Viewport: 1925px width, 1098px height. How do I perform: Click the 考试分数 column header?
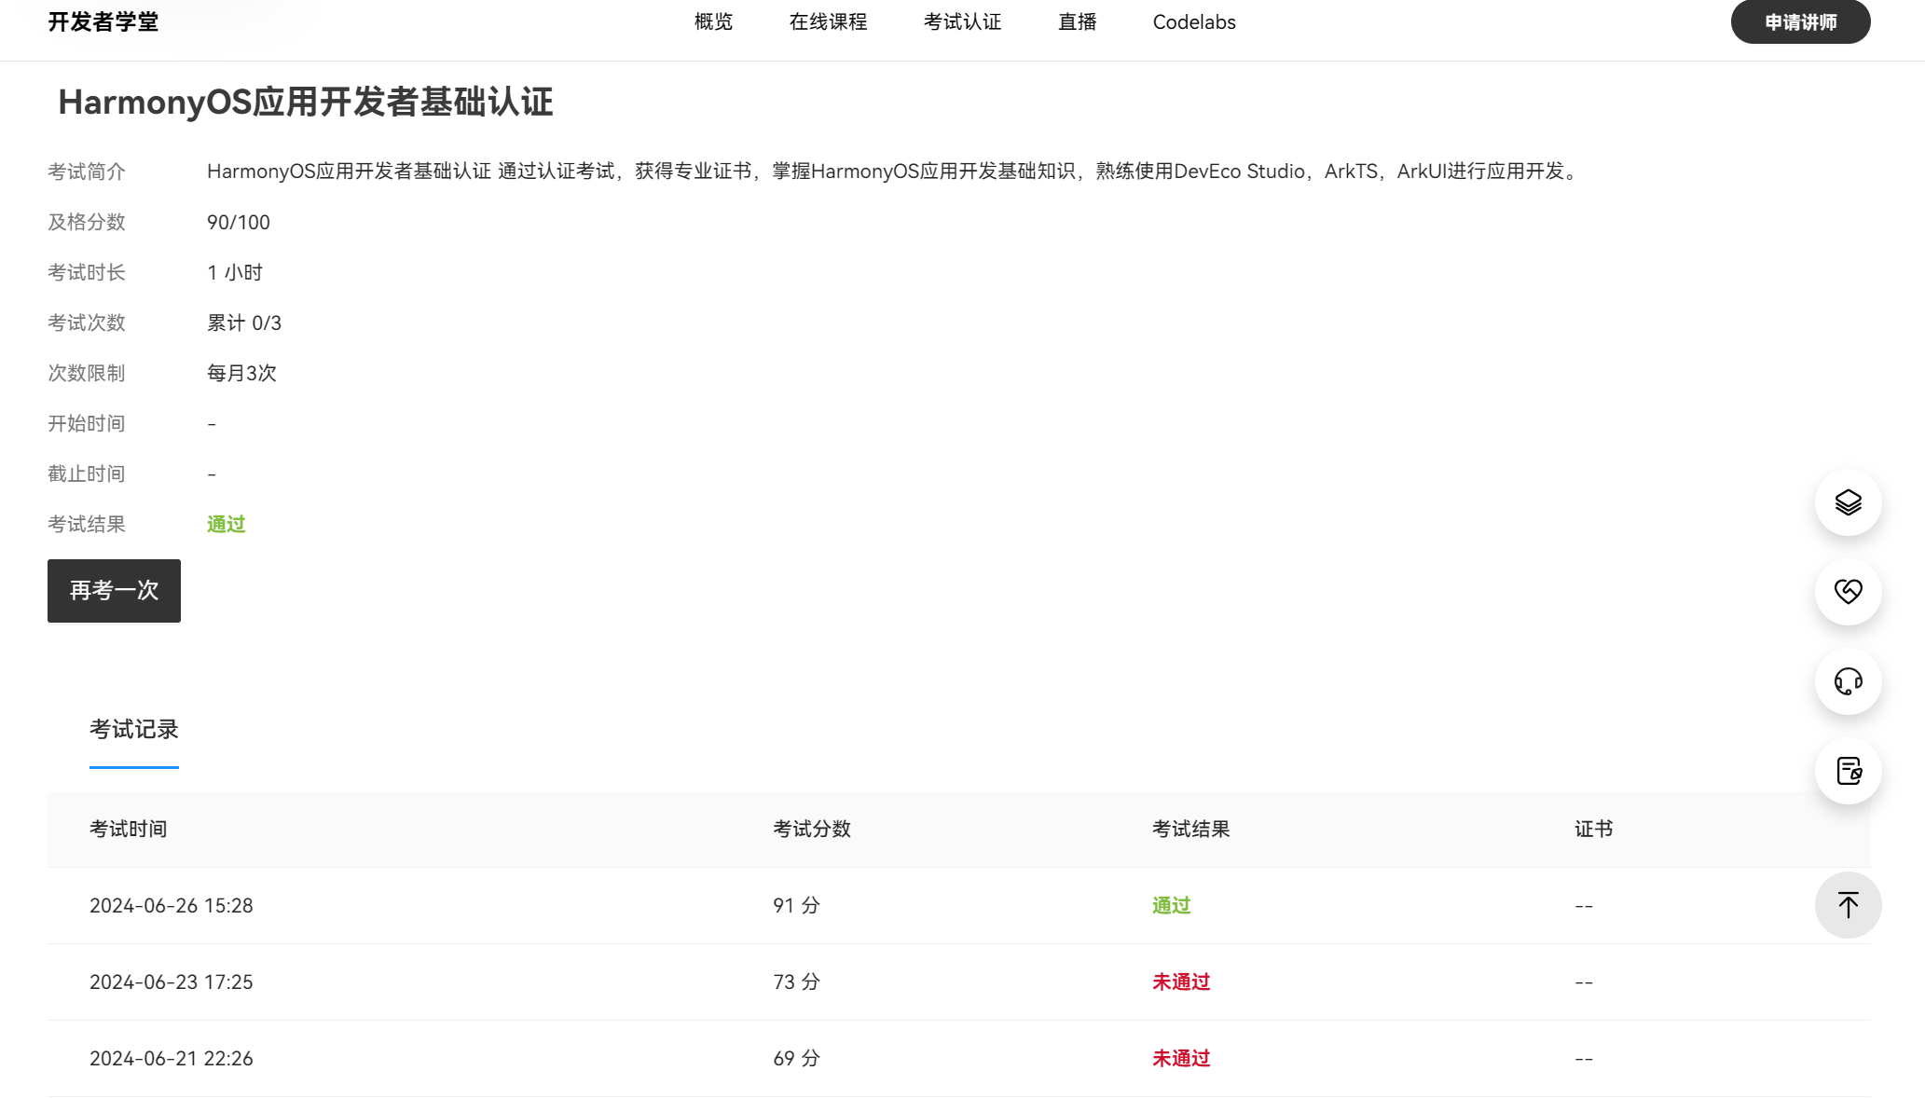[x=812, y=829]
